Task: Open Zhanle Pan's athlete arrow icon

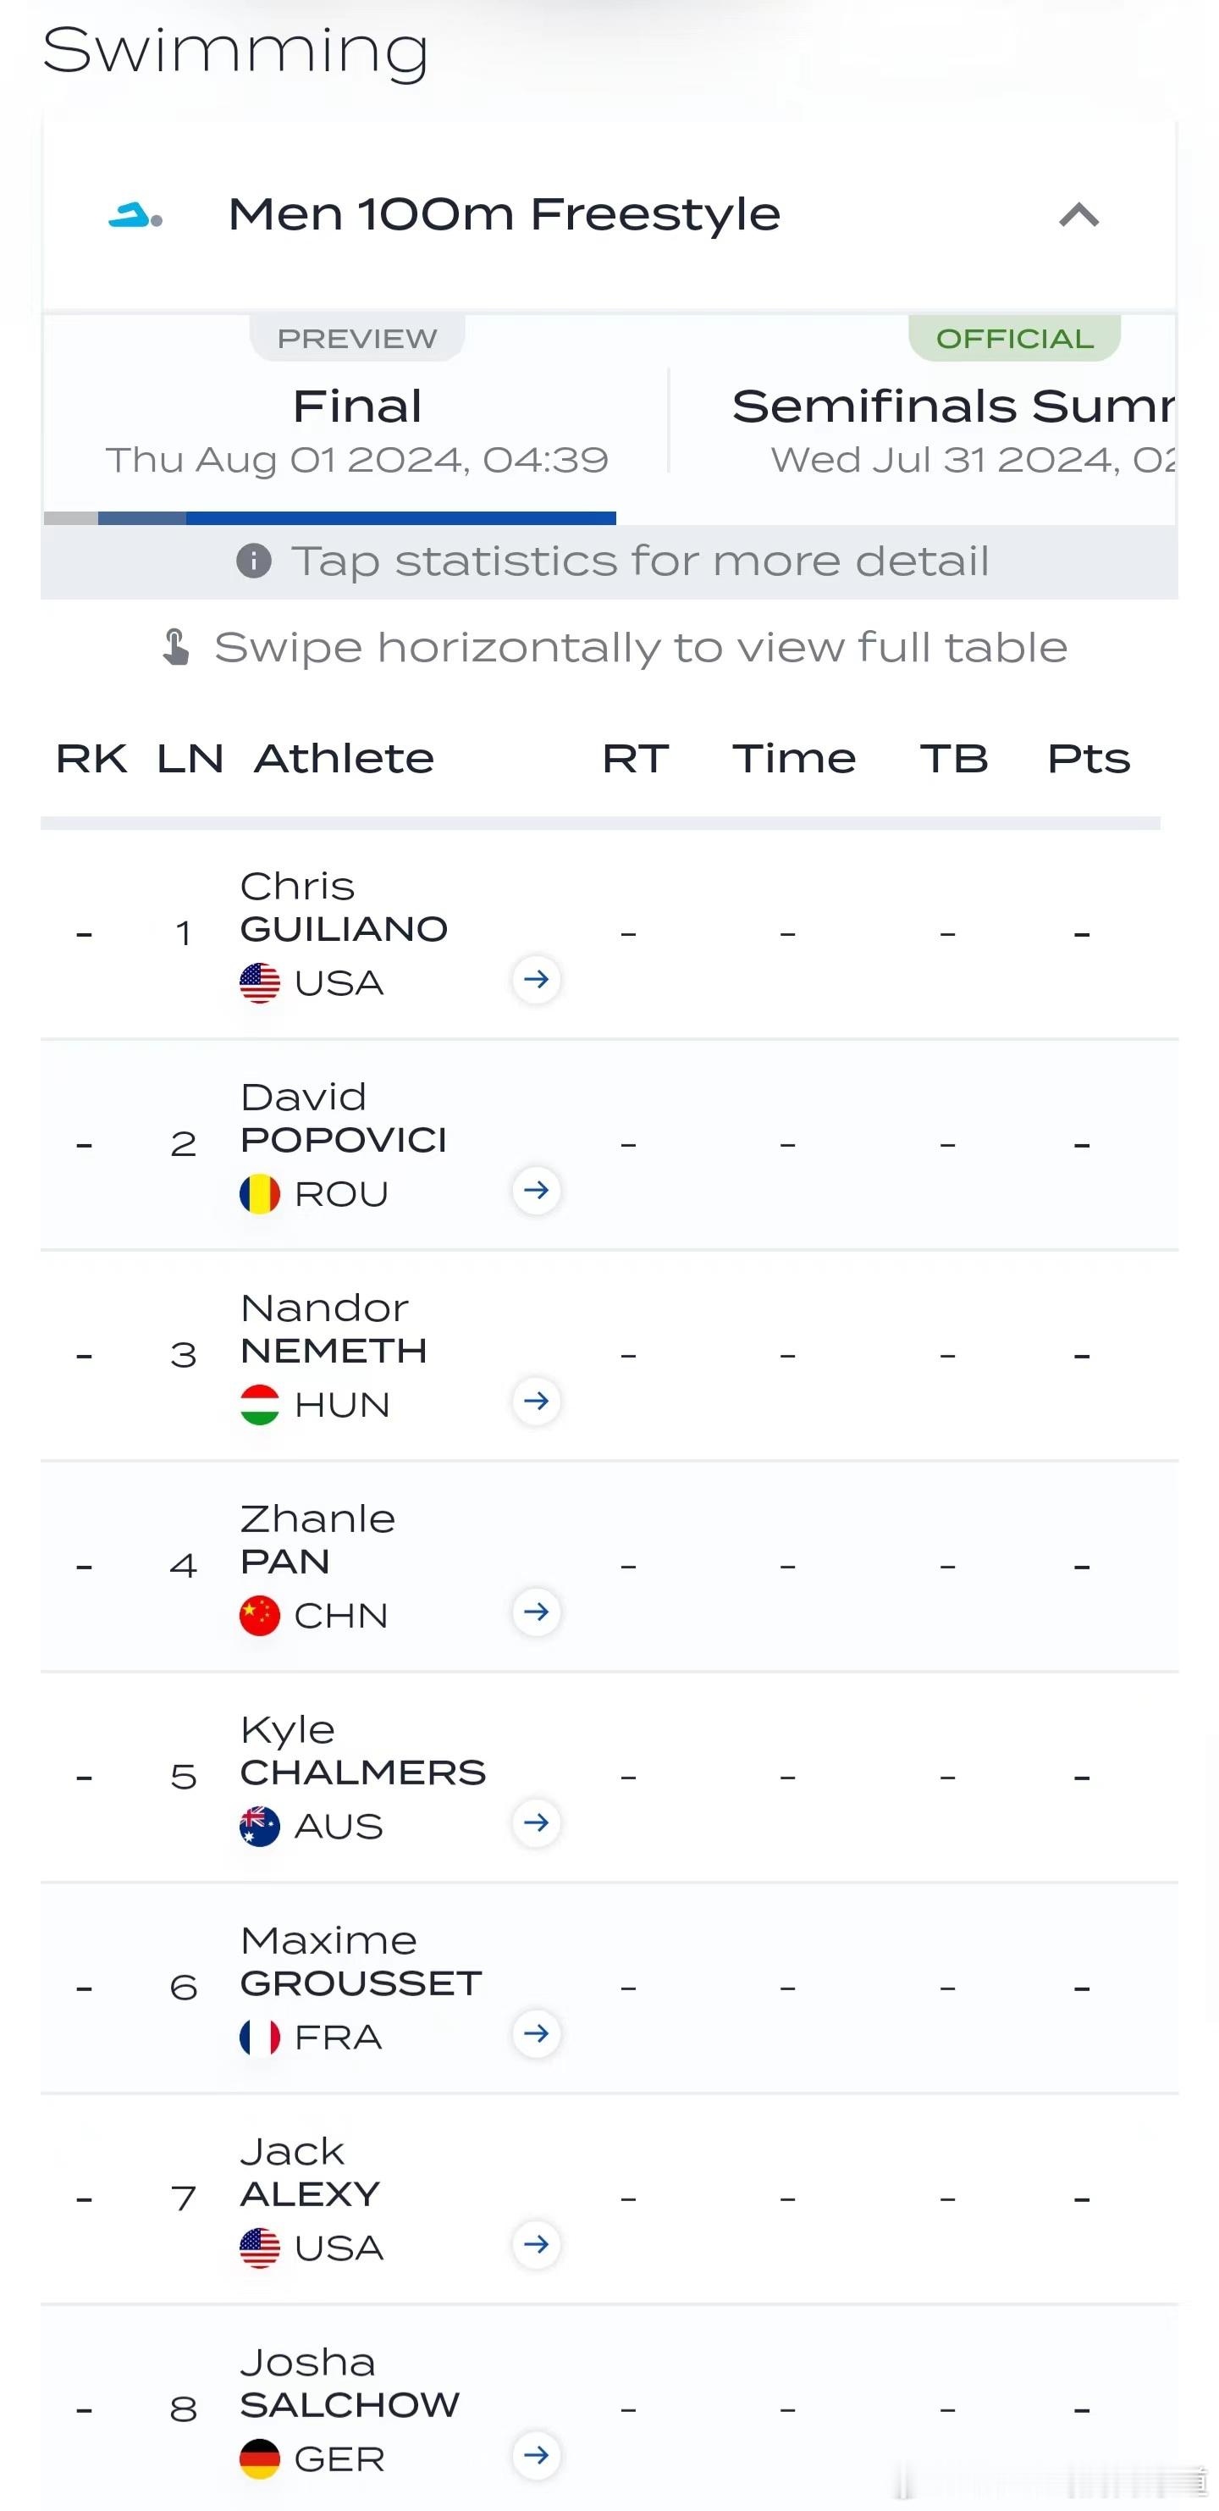Action: pos(536,1612)
